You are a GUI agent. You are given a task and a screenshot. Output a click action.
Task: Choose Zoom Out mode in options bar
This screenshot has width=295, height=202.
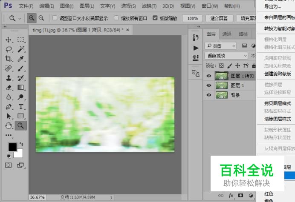pyautogui.click(x=41, y=18)
